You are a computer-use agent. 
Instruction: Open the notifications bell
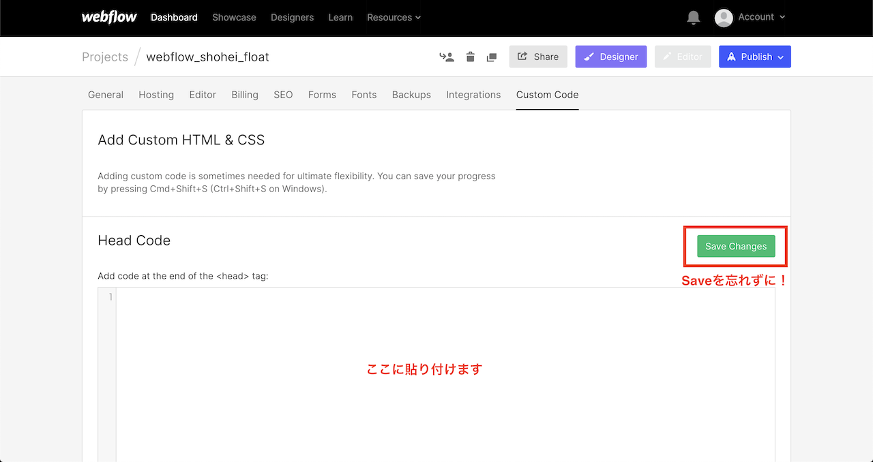[694, 18]
